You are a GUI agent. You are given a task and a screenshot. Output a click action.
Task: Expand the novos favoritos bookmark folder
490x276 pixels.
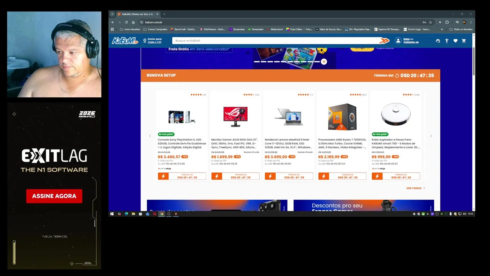pyautogui.click(x=130, y=29)
